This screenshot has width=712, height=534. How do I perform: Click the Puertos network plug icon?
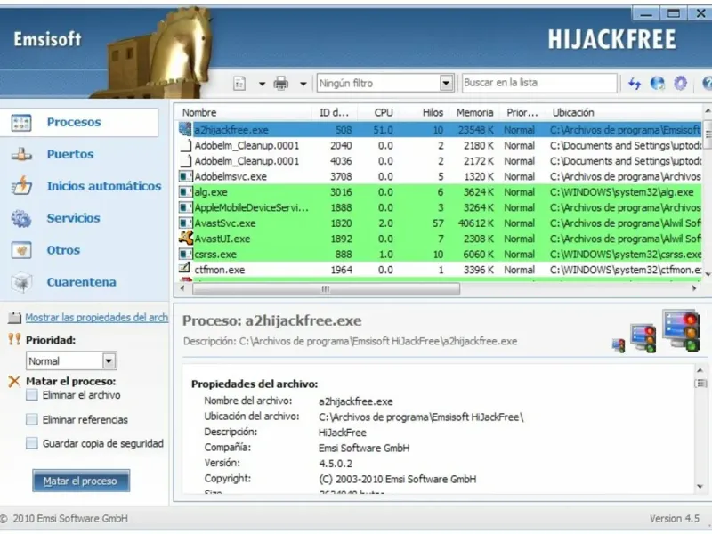tap(21, 155)
